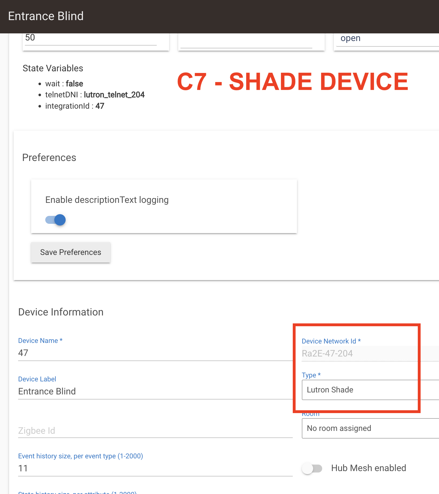Select the Device Name field containing 47
Image resolution: width=439 pixels, height=494 pixels.
[113, 353]
